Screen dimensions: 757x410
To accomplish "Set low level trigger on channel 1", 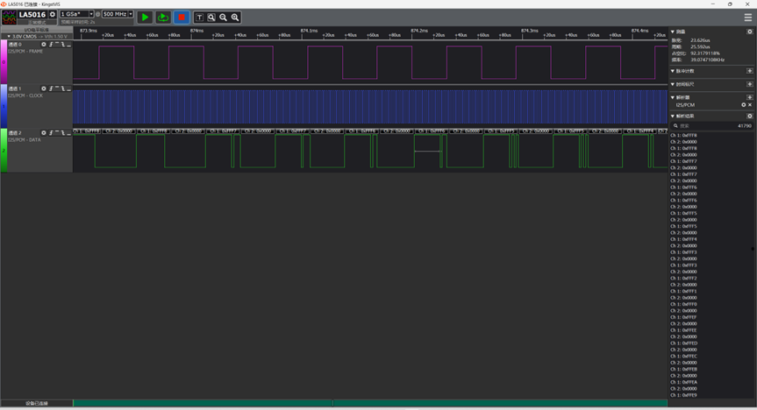I will [68, 88].
